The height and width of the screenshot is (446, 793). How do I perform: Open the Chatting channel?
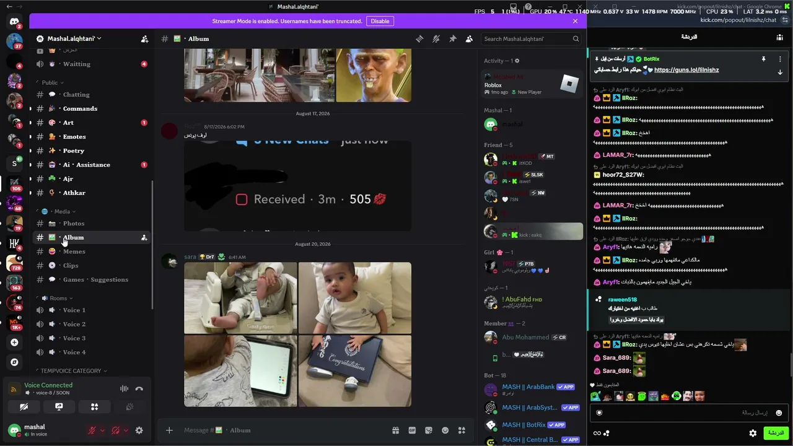click(x=92, y=95)
